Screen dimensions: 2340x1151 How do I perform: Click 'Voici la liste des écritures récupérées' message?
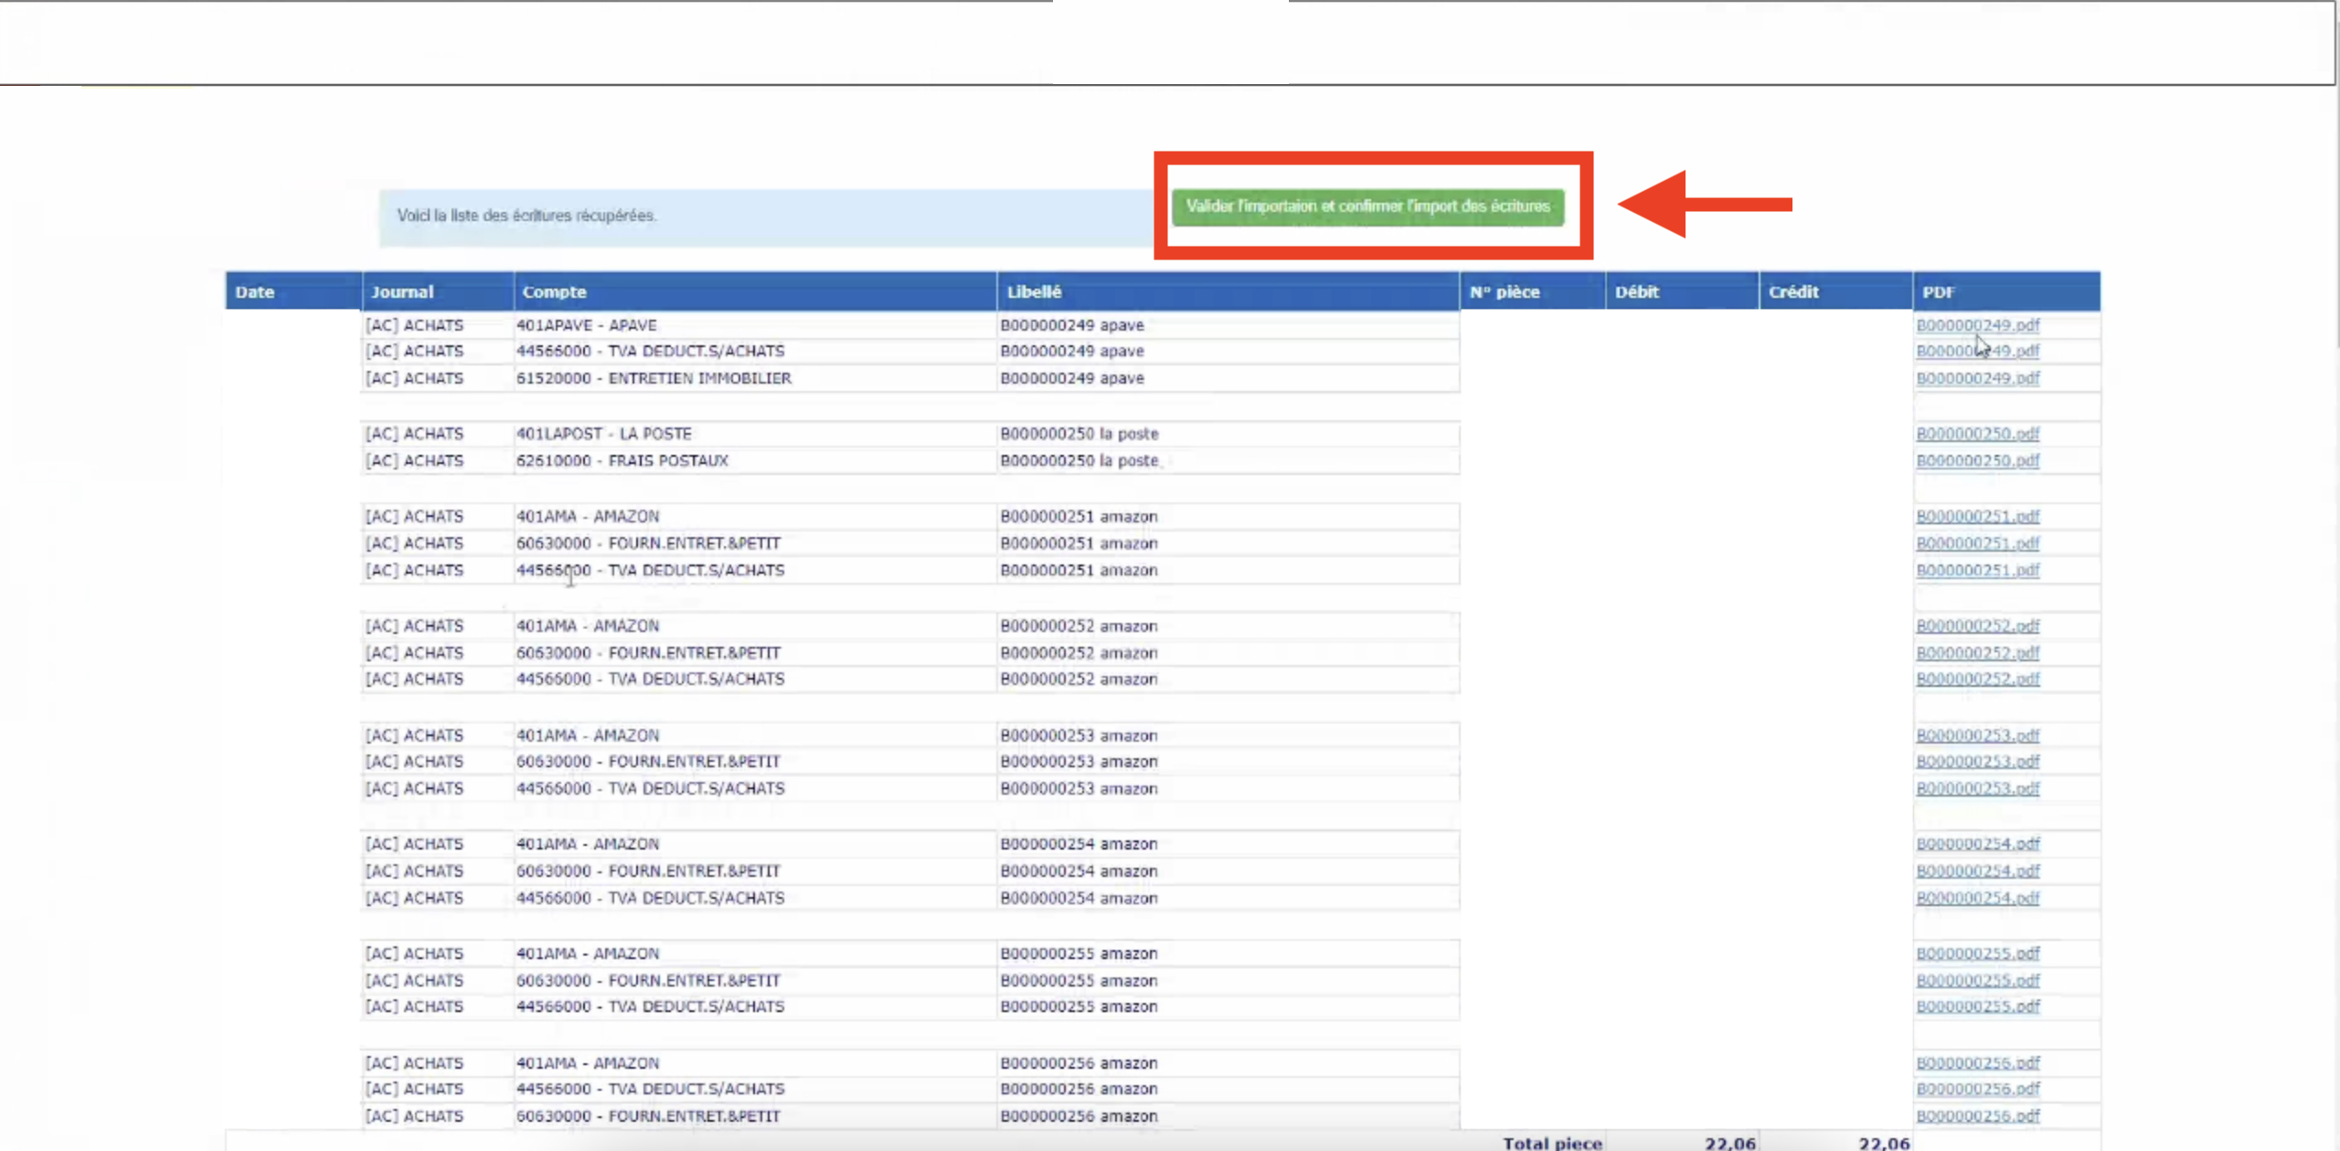(526, 216)
